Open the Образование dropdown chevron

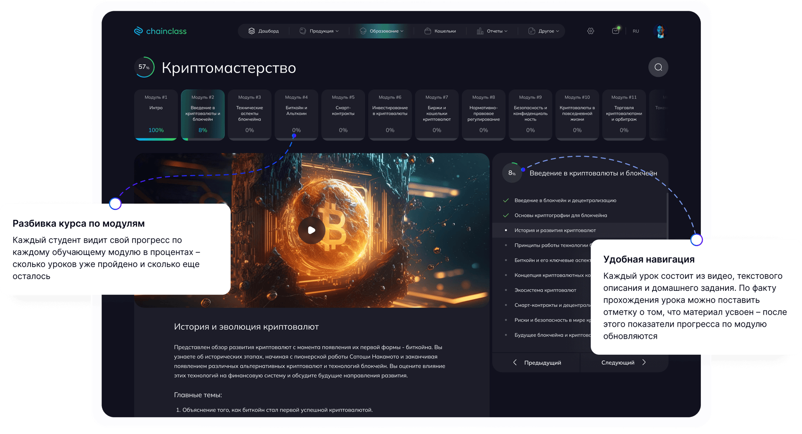click(x=402, y=31)
